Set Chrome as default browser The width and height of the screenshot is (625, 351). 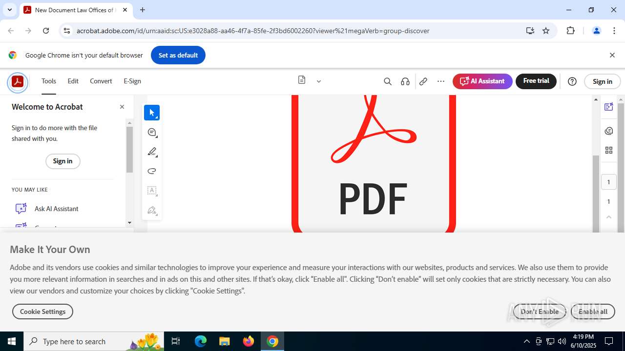pos(178,55)
